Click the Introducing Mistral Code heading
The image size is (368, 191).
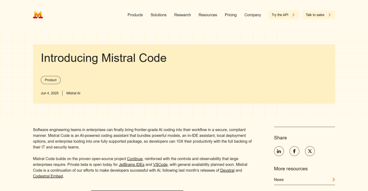coord(104,58)
